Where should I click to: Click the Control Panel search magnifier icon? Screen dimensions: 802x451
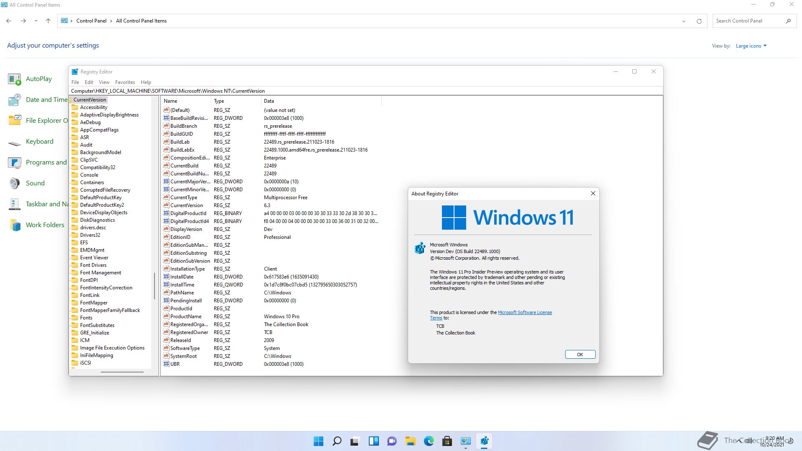(x=788, y=21)
